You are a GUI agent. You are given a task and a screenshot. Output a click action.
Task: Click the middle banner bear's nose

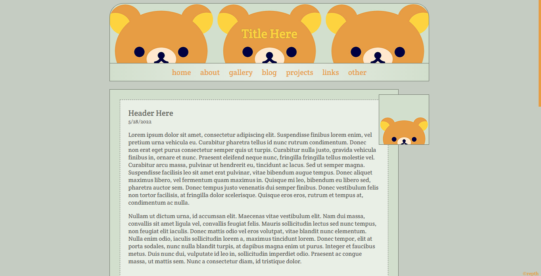coord(269,56)
